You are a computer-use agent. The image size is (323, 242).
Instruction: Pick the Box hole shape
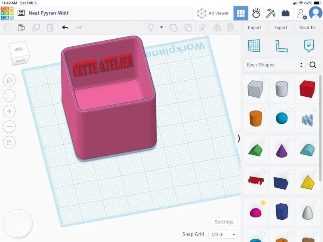click(x=256, y=89)
